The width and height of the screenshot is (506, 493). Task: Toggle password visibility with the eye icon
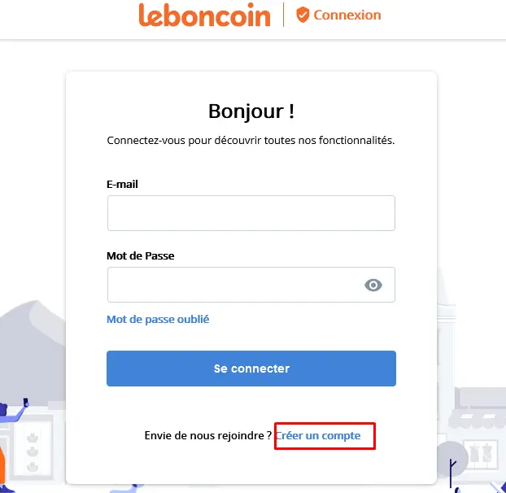pyautogui.click(x=373, y=285)
